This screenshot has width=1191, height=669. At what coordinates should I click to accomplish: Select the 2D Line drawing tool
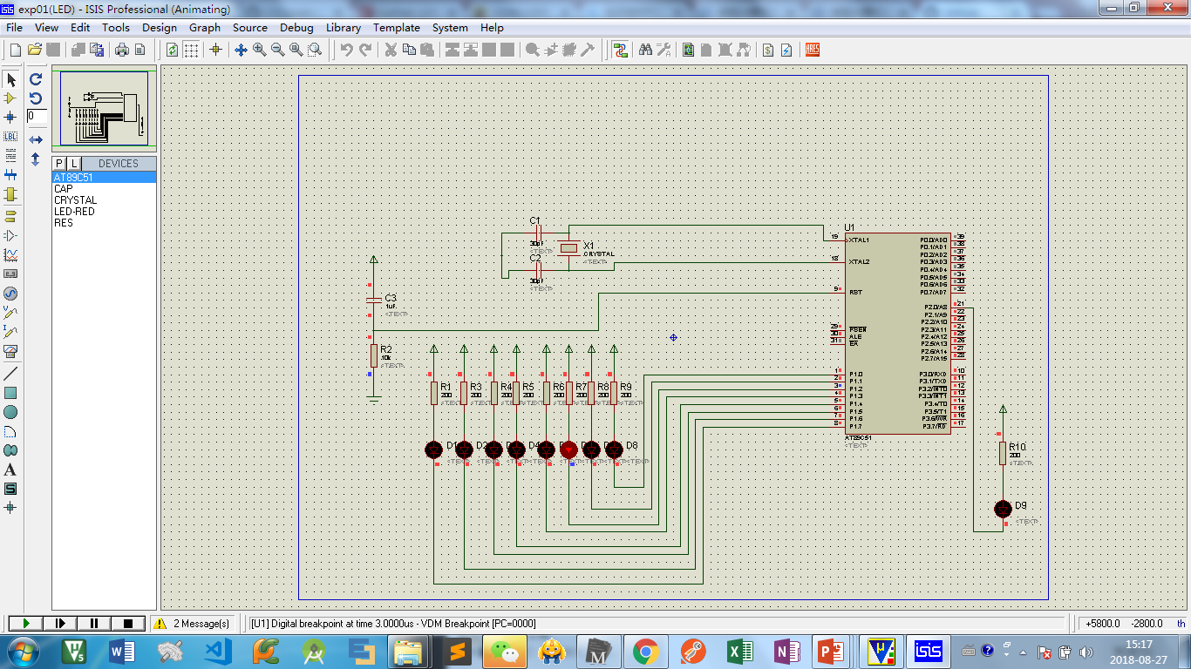(x=10, y=373)
